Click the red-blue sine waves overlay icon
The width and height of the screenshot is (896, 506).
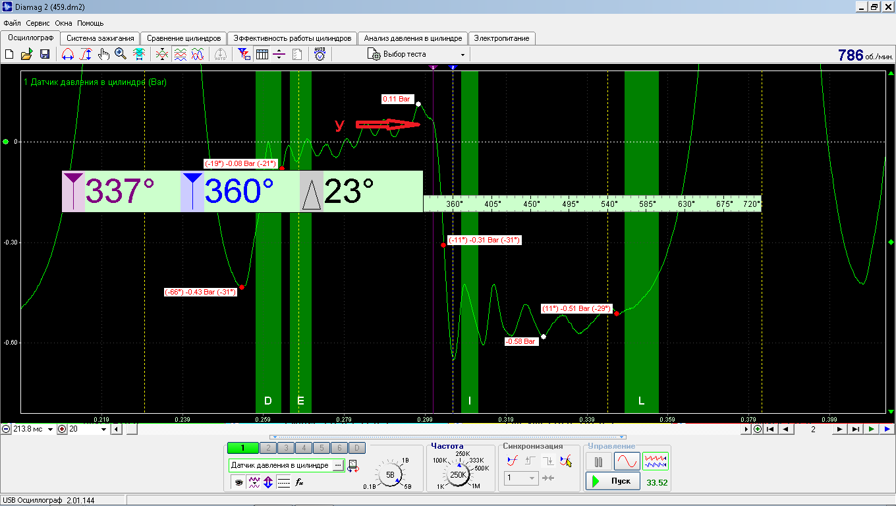point(198,54)
